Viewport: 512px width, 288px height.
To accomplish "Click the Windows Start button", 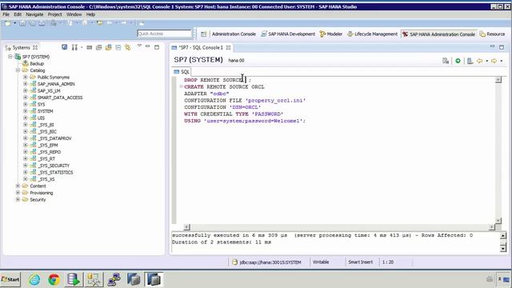I will 10,279.
